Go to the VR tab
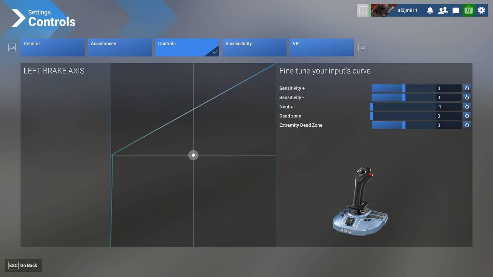Screen dimensions: 493x277 click(321, 47)
